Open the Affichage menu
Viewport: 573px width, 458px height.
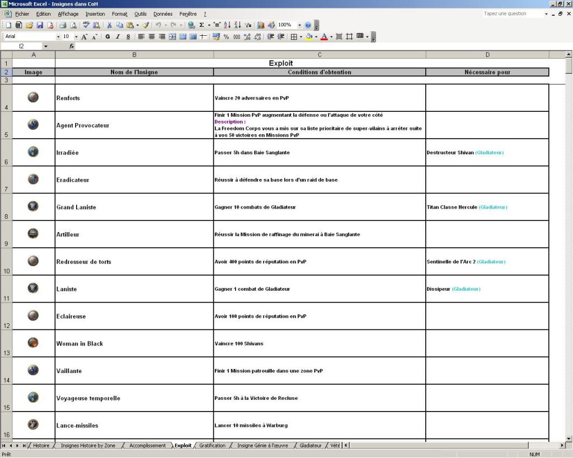[x=68, y=14]
